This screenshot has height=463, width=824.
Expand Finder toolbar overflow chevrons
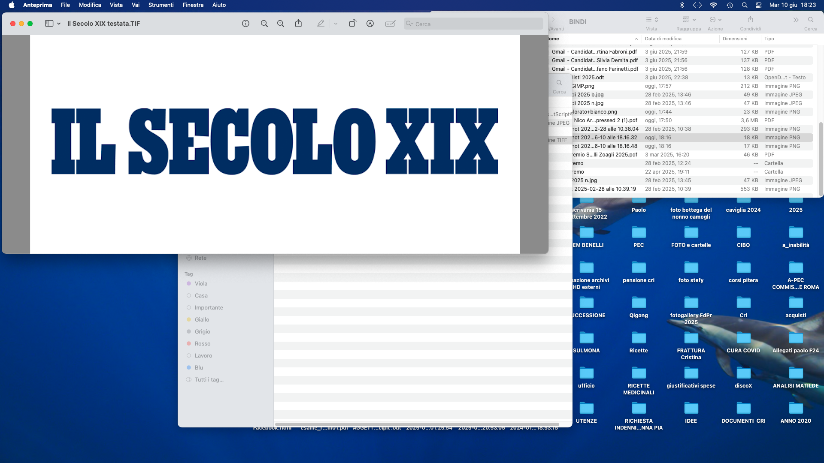796,20
